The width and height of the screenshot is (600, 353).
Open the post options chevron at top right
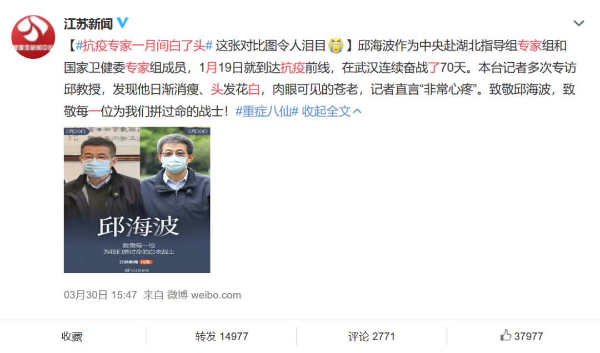578,23
